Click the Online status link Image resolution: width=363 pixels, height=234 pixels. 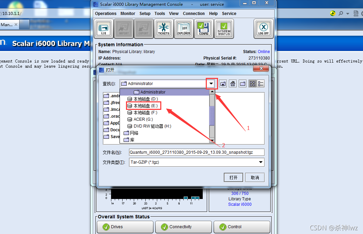tap(264, 51)
